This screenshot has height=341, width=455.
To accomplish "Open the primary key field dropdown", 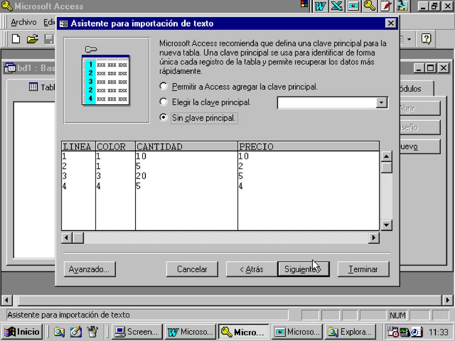I will (381, 103).
